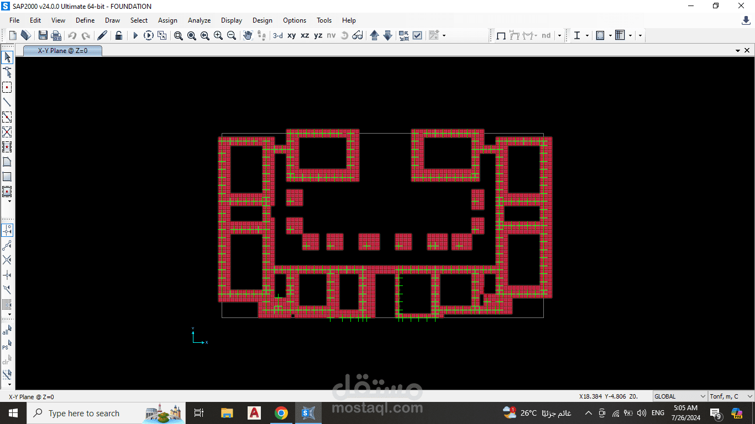The image size is (755, 424).
Task: Click the Zoom In One Step icon
Action: (x=218, y=35)
